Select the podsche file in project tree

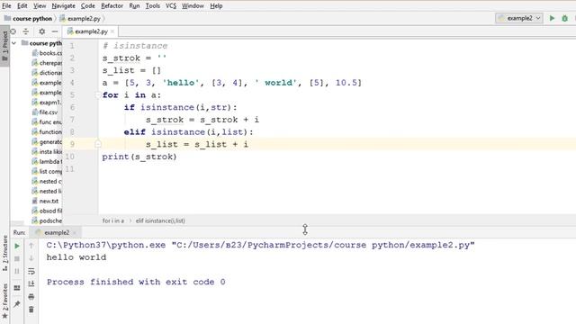point(47,220)
